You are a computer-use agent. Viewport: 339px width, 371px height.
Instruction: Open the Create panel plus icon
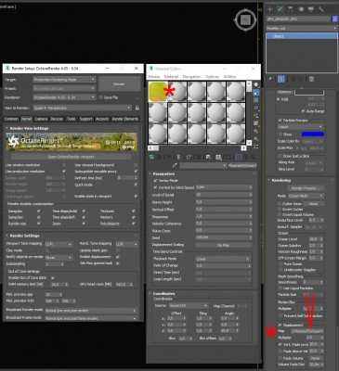[269, 9]
